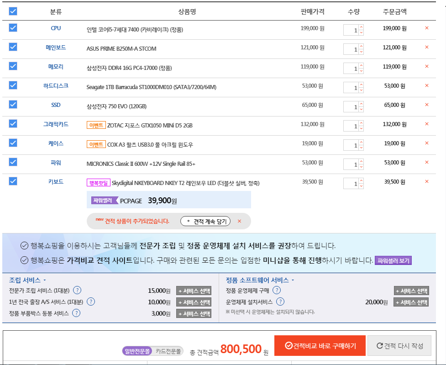Add 정품 운영체제 구매 via 서비스 선택
This screenshot has width=446, height=365.
coord(411,291)
